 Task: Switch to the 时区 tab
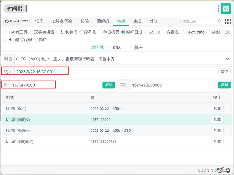pyautogui.click(x=117, y=47)
